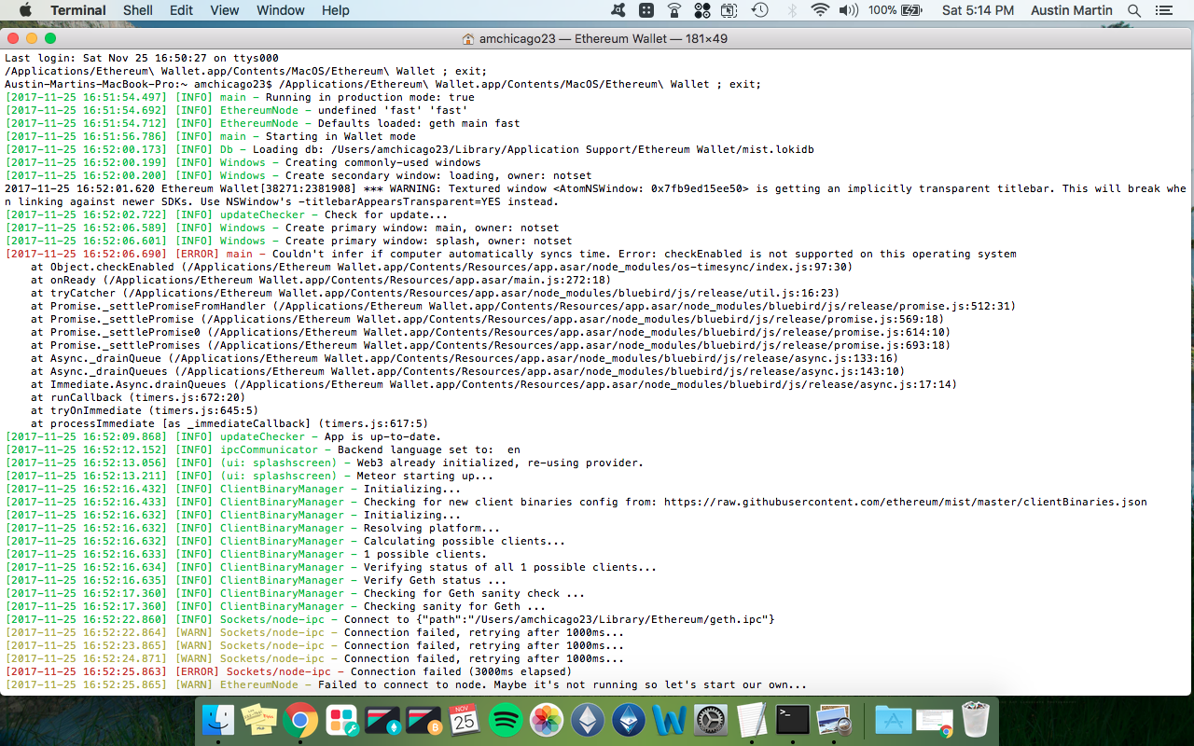The height and width of the screenshot is (746, 1194).
Task: Open Notification Center list icon
Action: tap(1166, 10)
